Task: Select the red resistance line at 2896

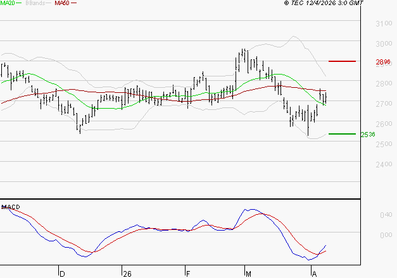Action: [343, 61]
